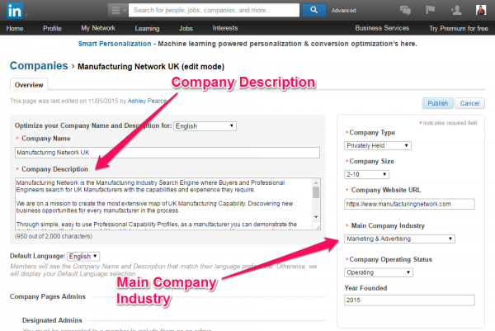Viewport: 495px width, 331px height.
Task: Open the Company Type dropdown
Action: 378,145
